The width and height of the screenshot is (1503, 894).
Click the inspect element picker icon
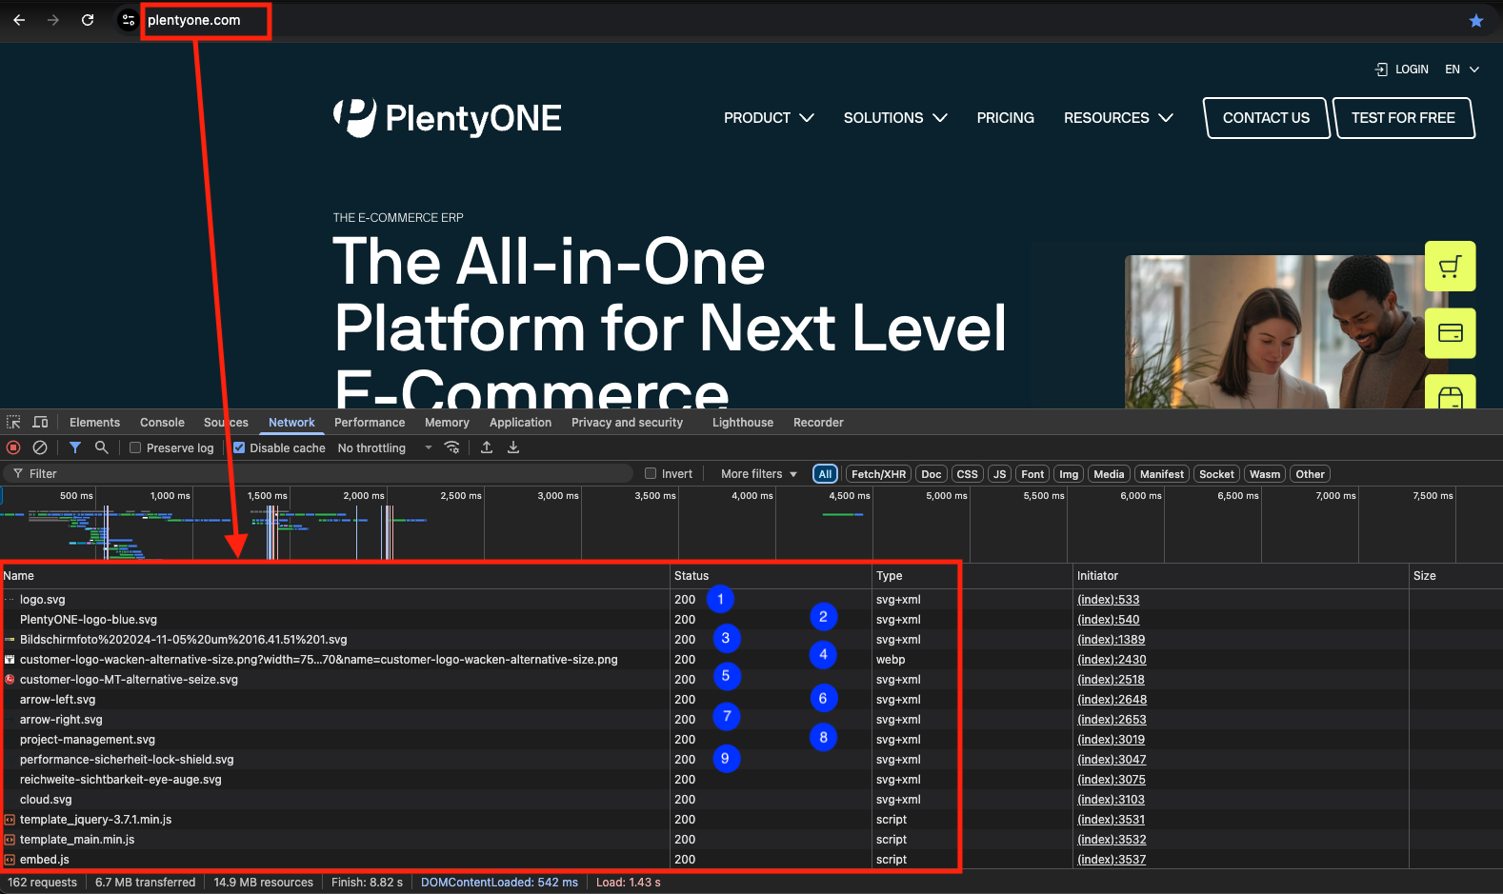tap(13, 423)
